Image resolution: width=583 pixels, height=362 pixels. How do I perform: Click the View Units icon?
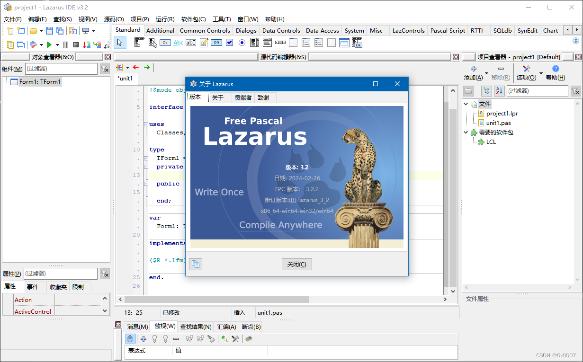10,45
